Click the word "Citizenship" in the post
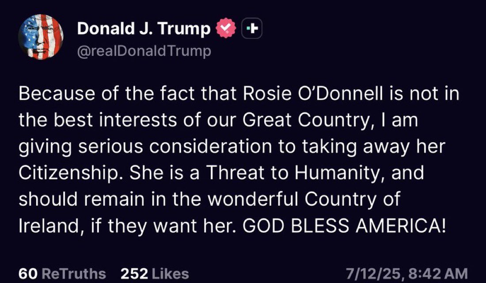486x283 pixels. pyautogui.click(x=69, y=174)
